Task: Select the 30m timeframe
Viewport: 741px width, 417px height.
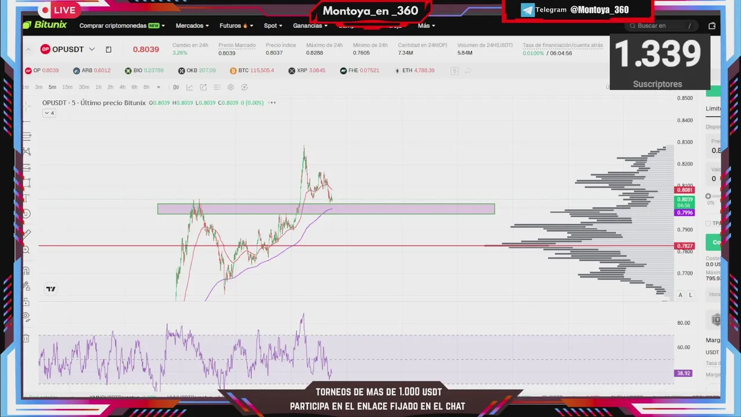Action: pyautogui.click(x=84, y=87)
